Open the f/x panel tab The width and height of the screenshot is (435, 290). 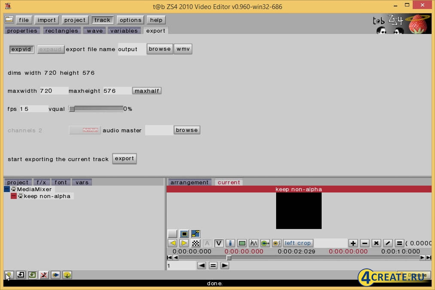[x=42, y=182]
